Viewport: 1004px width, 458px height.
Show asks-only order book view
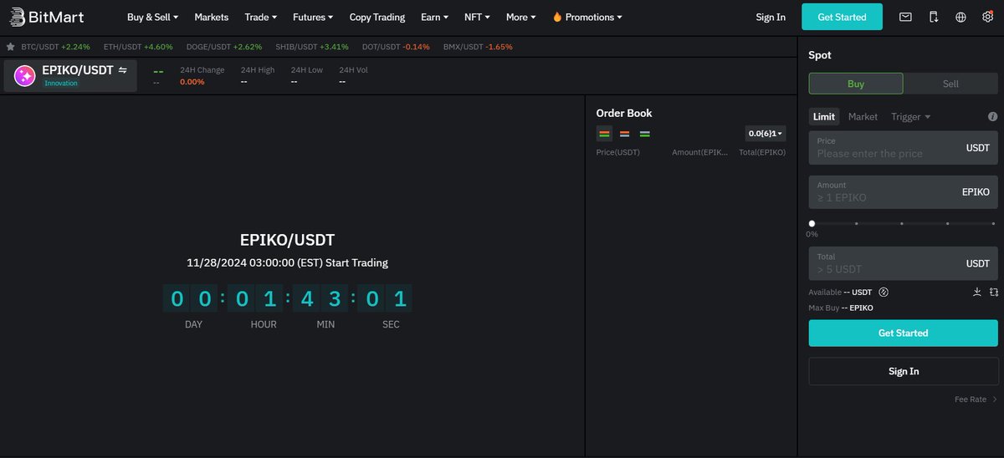624,134
